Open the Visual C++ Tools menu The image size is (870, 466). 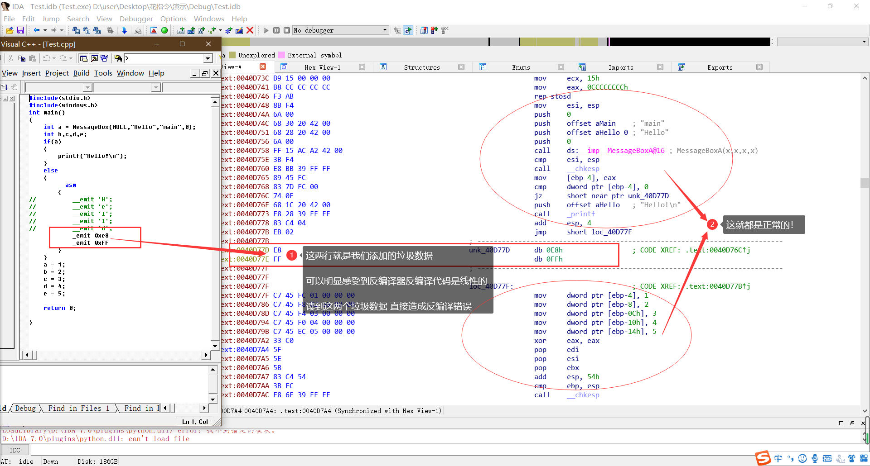[103, 73]
